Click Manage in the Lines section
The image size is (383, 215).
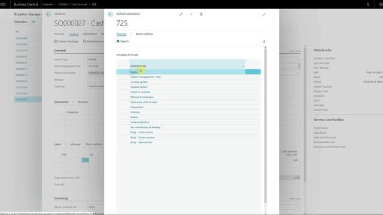75,145
